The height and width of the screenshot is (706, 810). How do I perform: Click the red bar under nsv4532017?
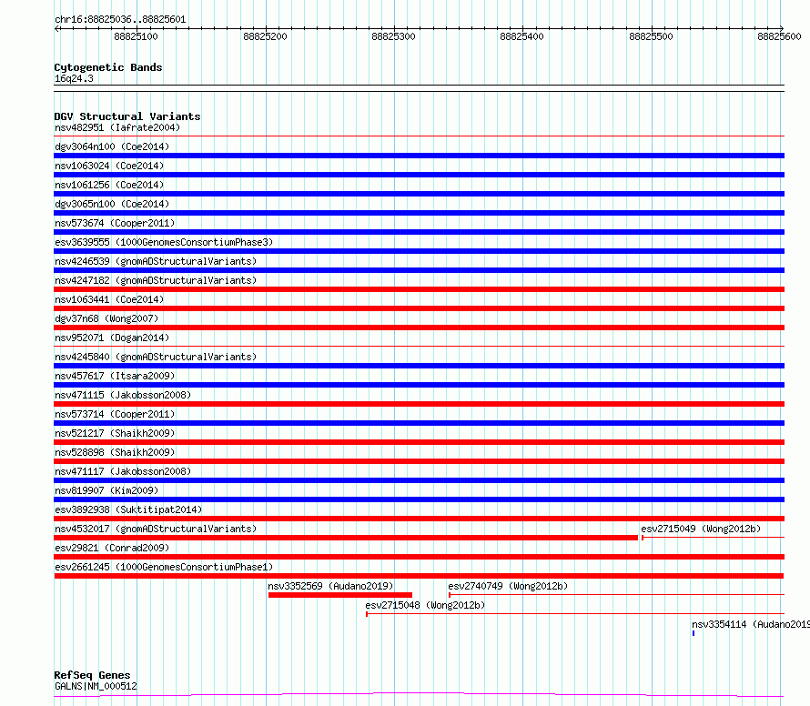tap(346, 538)
